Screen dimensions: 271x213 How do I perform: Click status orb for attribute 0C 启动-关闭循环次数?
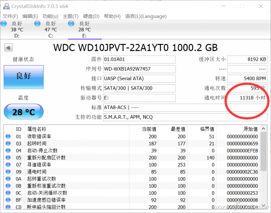click(8, 193)
